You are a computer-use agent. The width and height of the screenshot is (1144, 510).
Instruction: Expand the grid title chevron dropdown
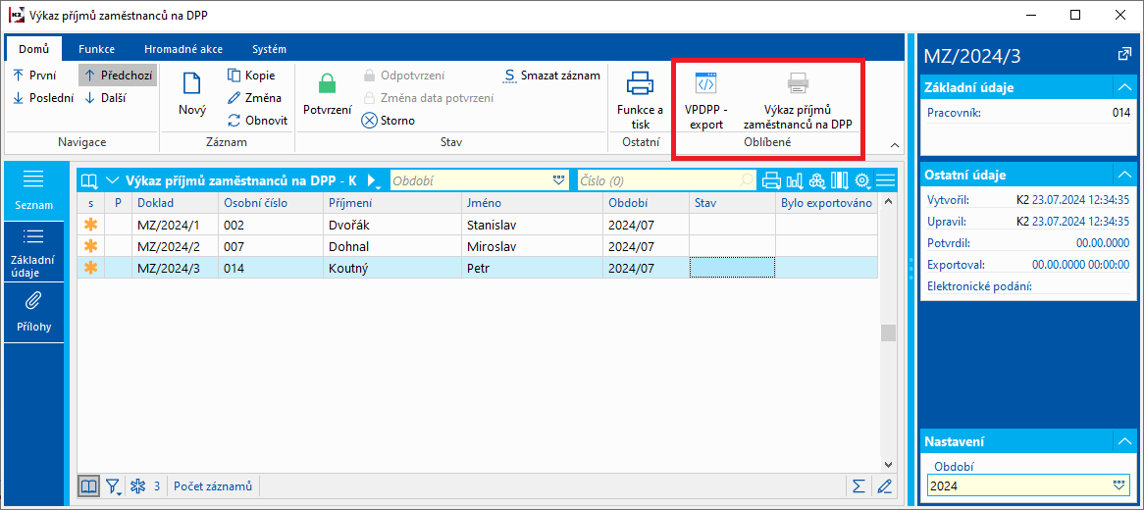111,180
